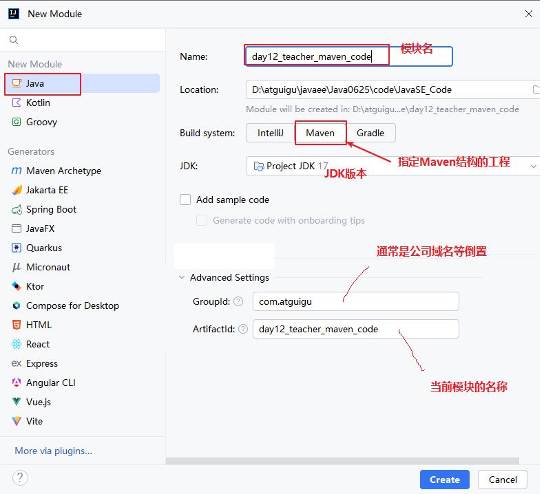
Task: Click the 'JDK:' label
Action: pos(189,166)
